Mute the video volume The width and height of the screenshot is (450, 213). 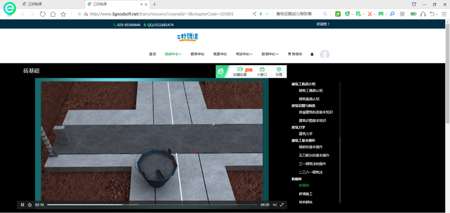(274, 205)
